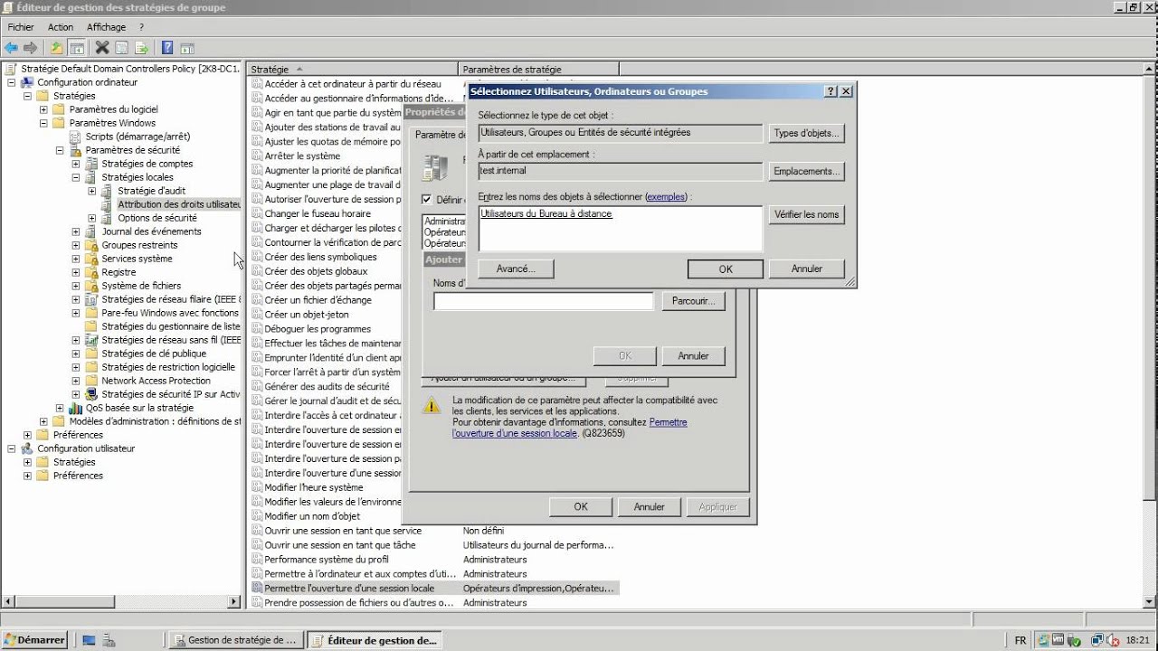Image resolution: width=1158 pixels, height=651 pixels.
Task: Sort by Paramètres de stratégie column header
Action: click(539, 69)
